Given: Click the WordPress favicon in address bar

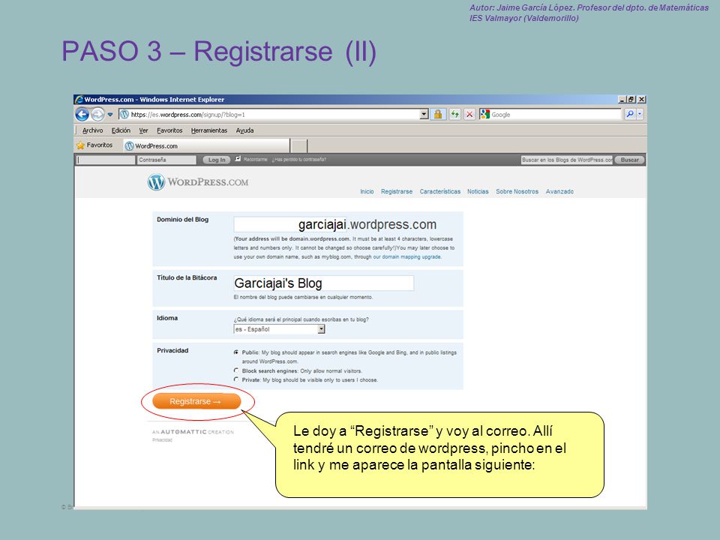Looking at the screenshot, I should pyautogui.click(x=124, y=114).
